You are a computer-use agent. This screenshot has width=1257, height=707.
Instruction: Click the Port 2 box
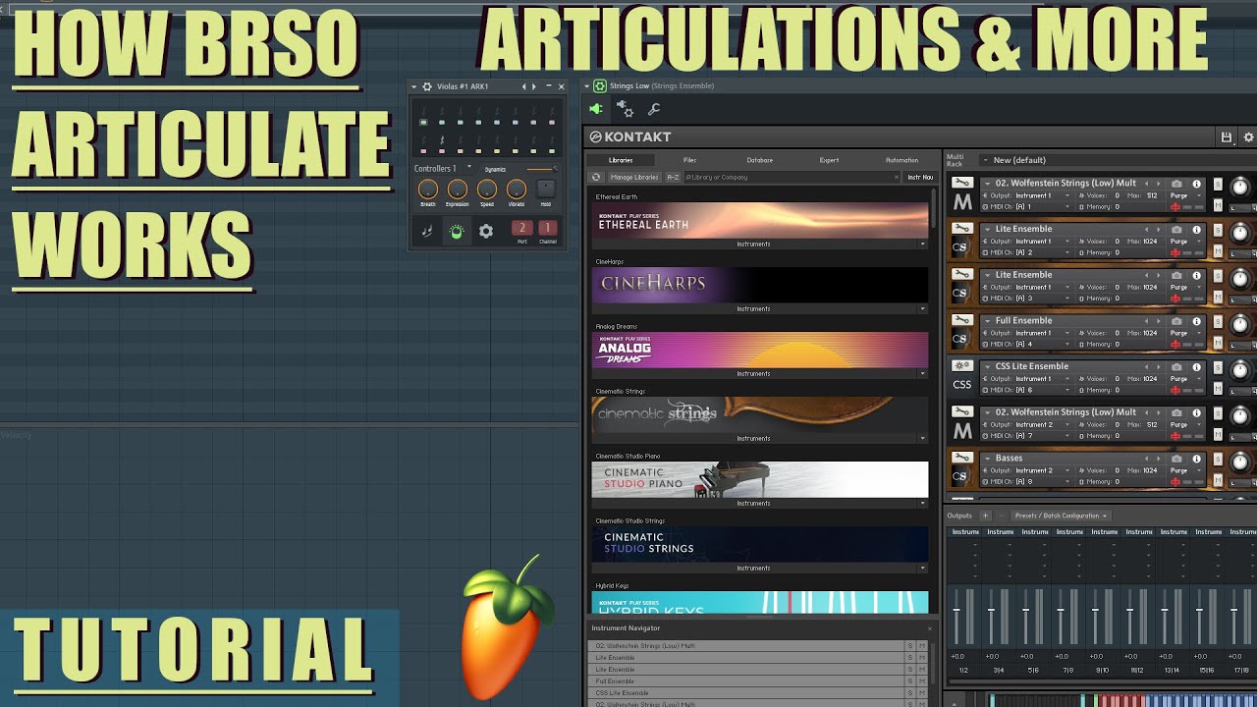tap(521, 229)
